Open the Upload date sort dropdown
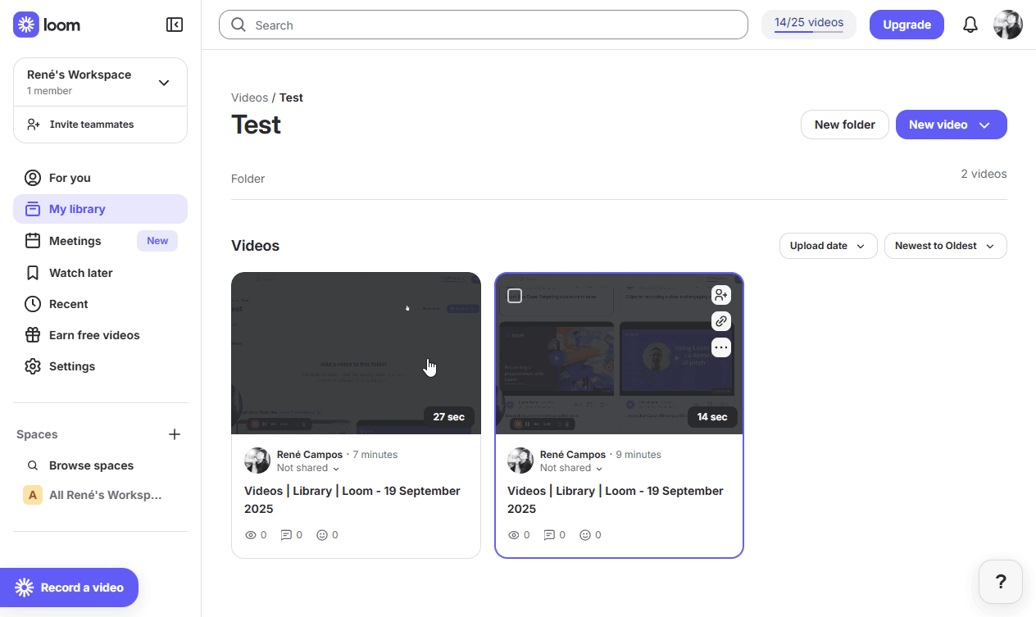This screenshot has height=617, width=1036. (828, 246)
